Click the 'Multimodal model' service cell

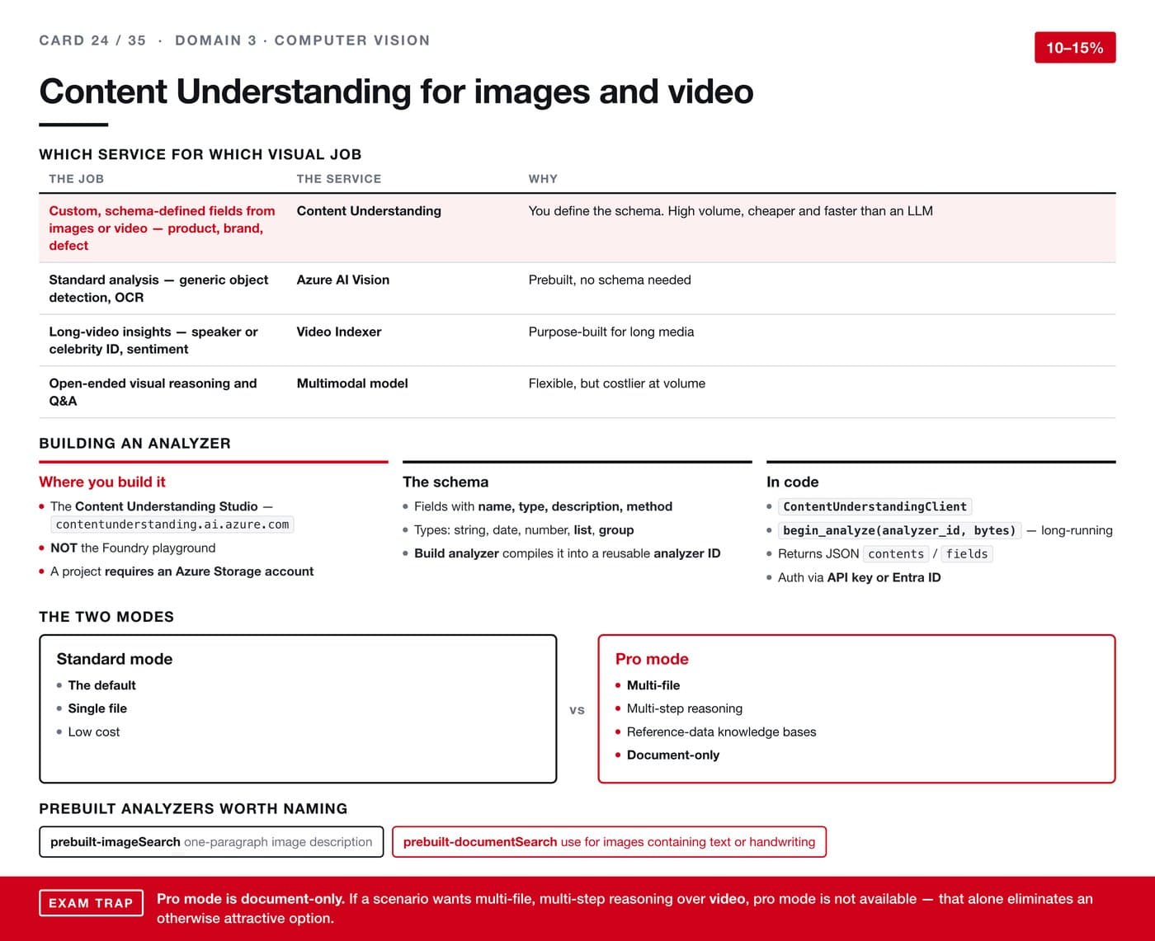[352, 383]
